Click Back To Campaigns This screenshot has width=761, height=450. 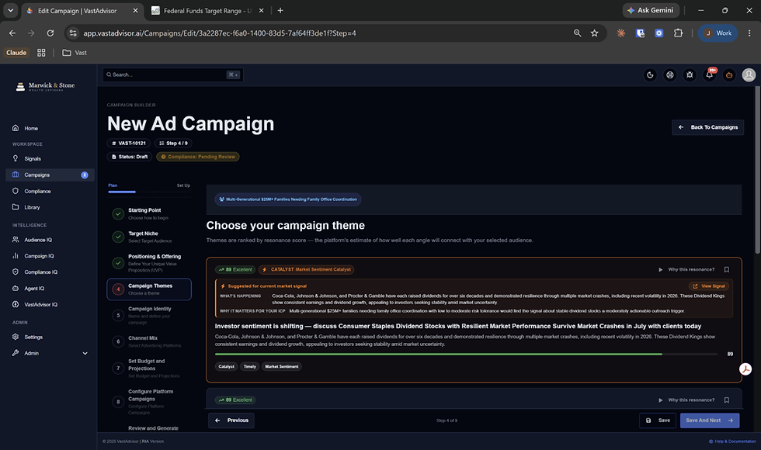[707, 127]
